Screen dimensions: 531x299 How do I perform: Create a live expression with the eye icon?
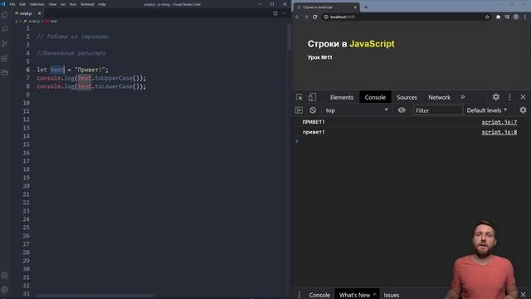click(402, 110)
